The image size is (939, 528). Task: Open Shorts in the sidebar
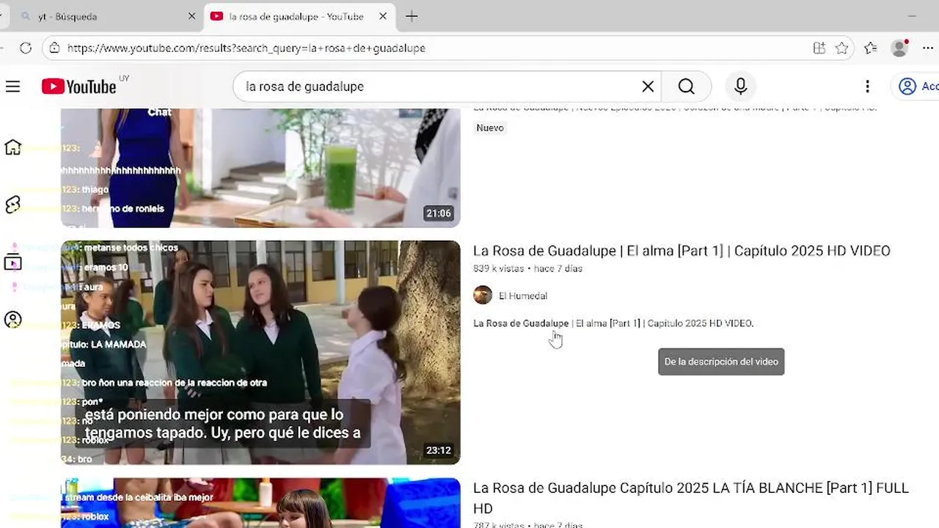coord(12,205)
